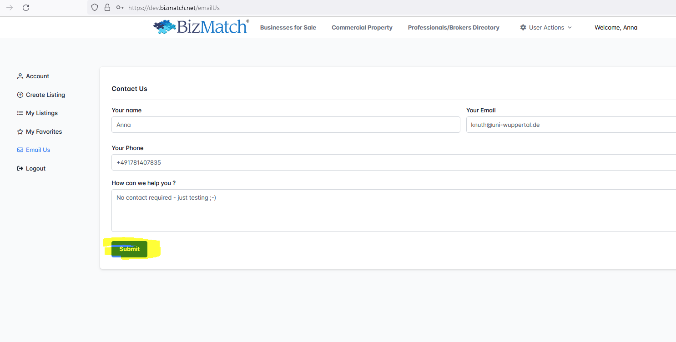Go to Professionals/Brokers Directory
The width and height of the screenshot is (676, 342).
(x=454, y=28)
